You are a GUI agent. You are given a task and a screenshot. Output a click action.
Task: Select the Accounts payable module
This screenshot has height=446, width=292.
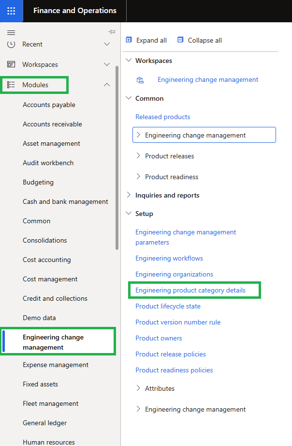point(48,105)
